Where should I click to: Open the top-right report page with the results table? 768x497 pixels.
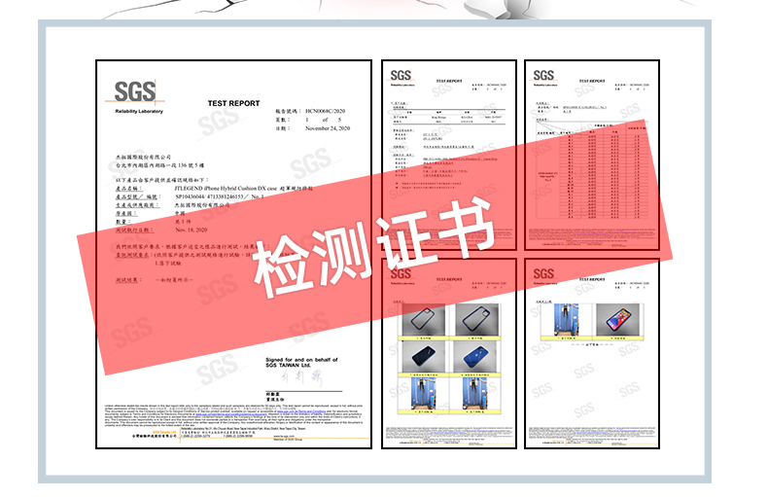coord(592,155)
